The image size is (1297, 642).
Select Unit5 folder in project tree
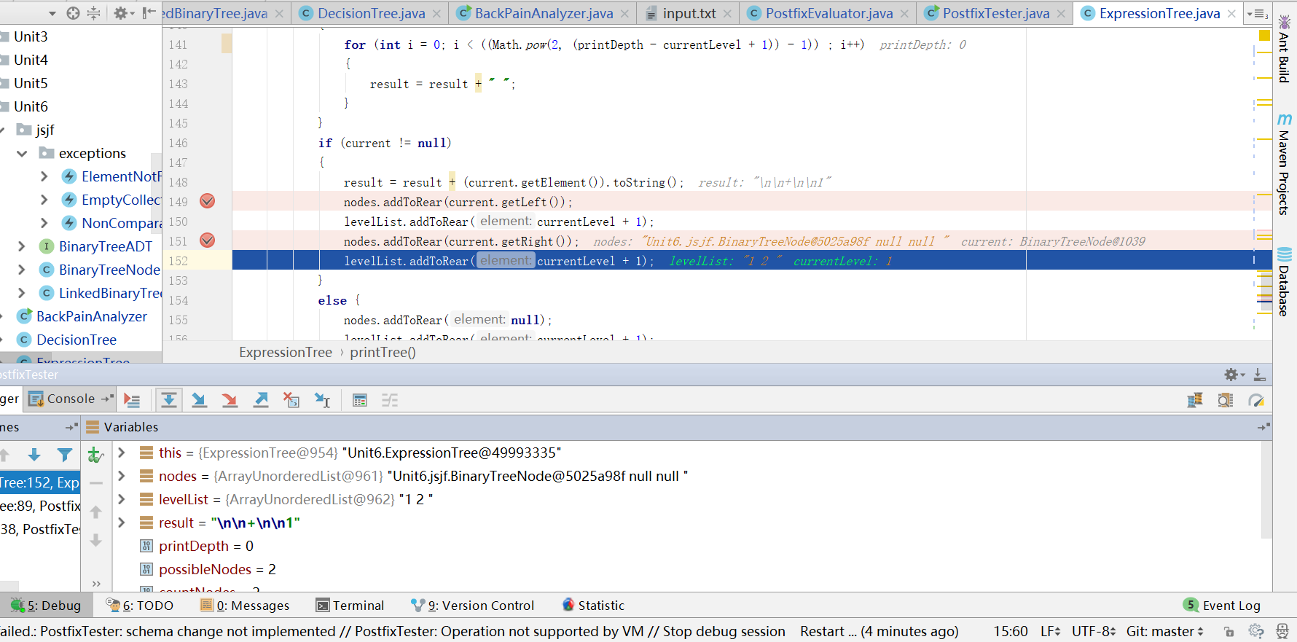(31, 83)
